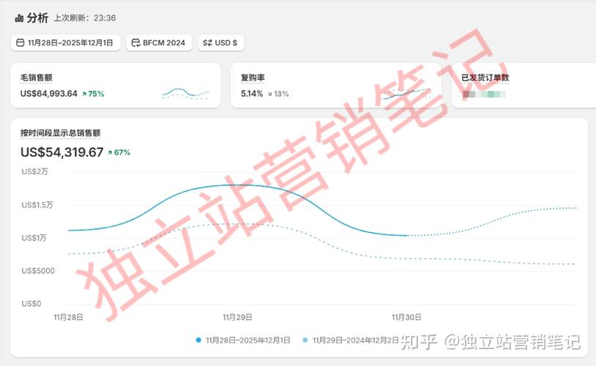Click the repurchase rate value 5.14%
Viewport: 596px width, 366px height.
[x=252, y=94]
